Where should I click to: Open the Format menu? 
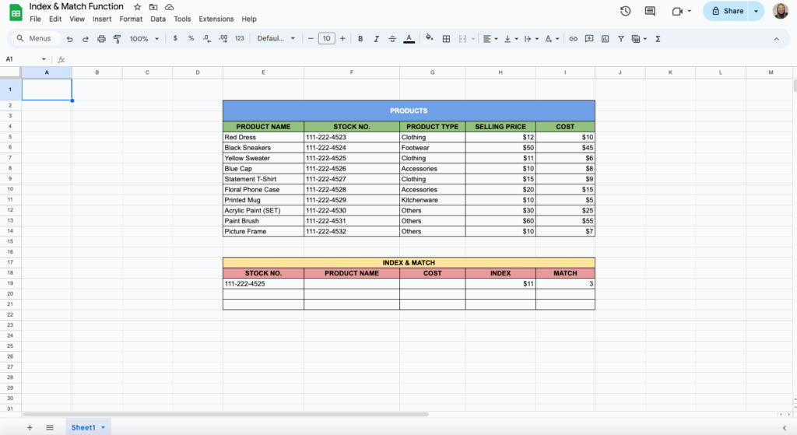(131, 19)
